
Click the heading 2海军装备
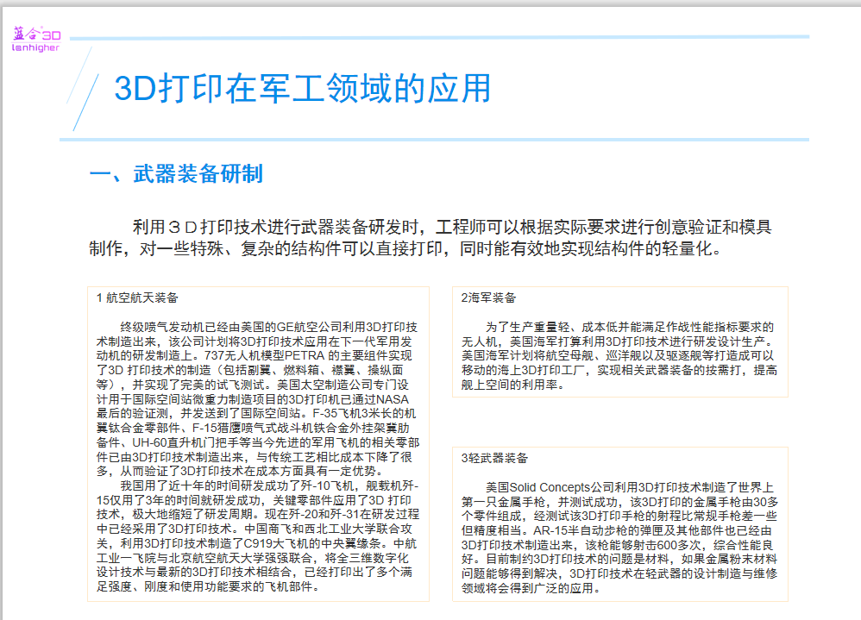488,298
